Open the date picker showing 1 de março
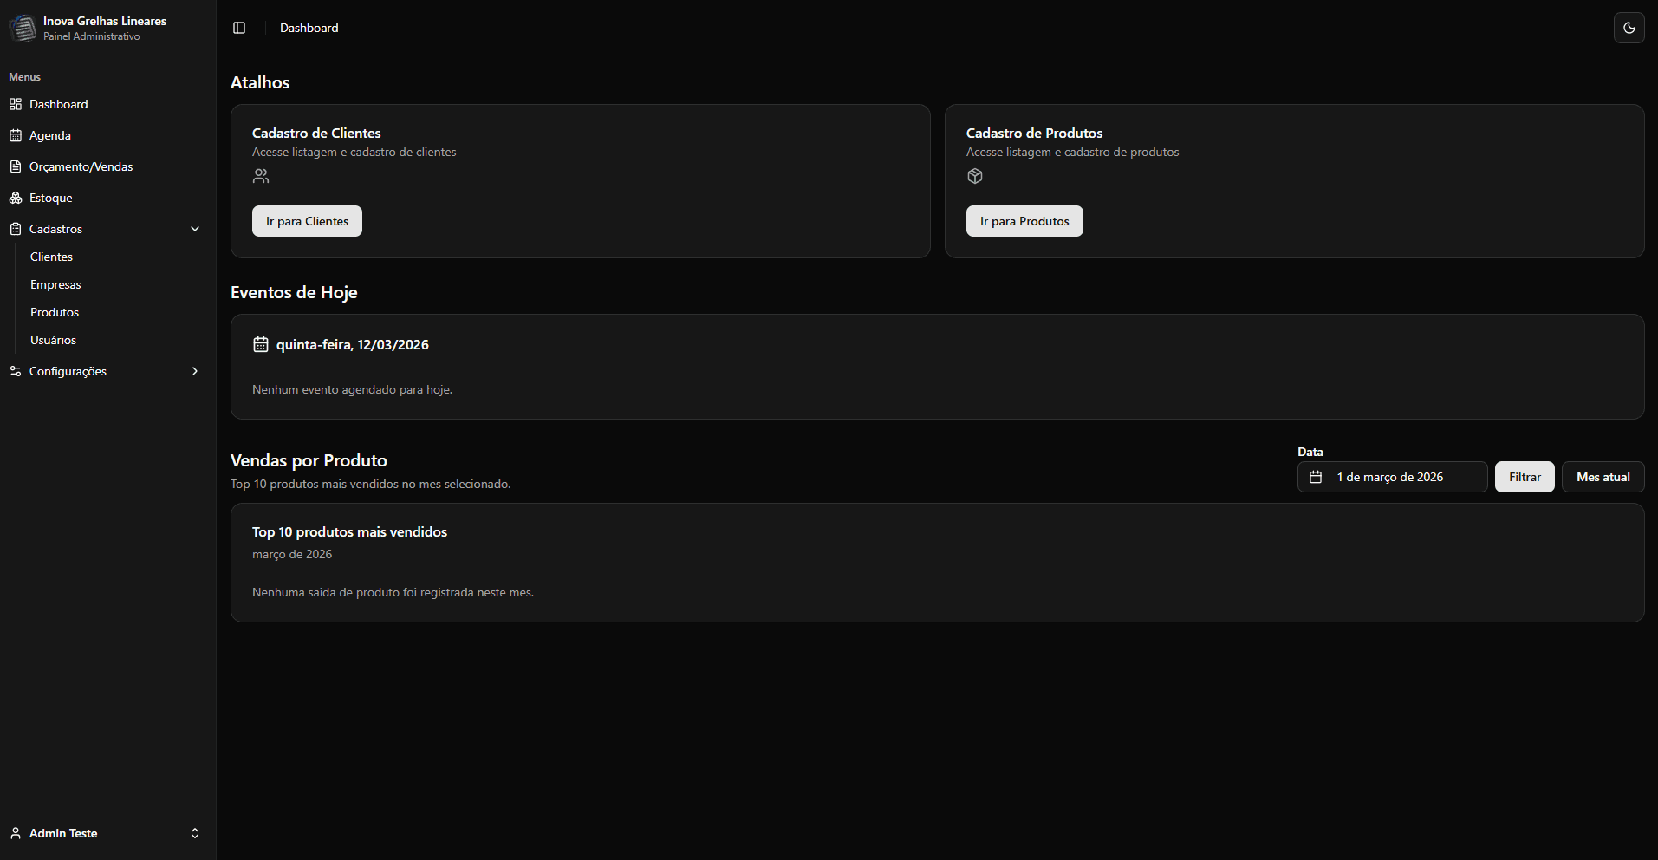Viewport: 1658px width, 860px height. click(x=1392, y=477)
